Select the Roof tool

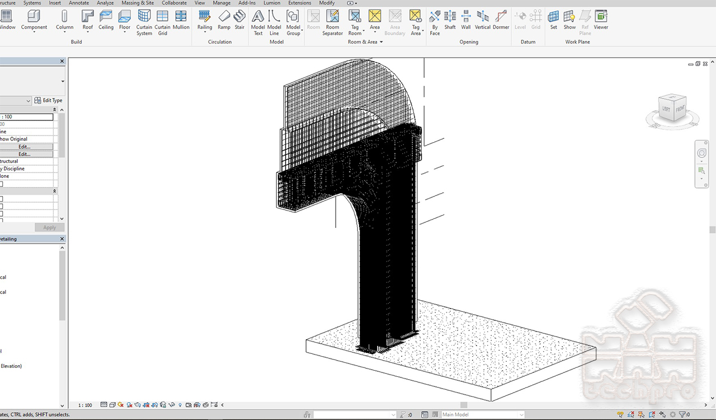point(88,20)
